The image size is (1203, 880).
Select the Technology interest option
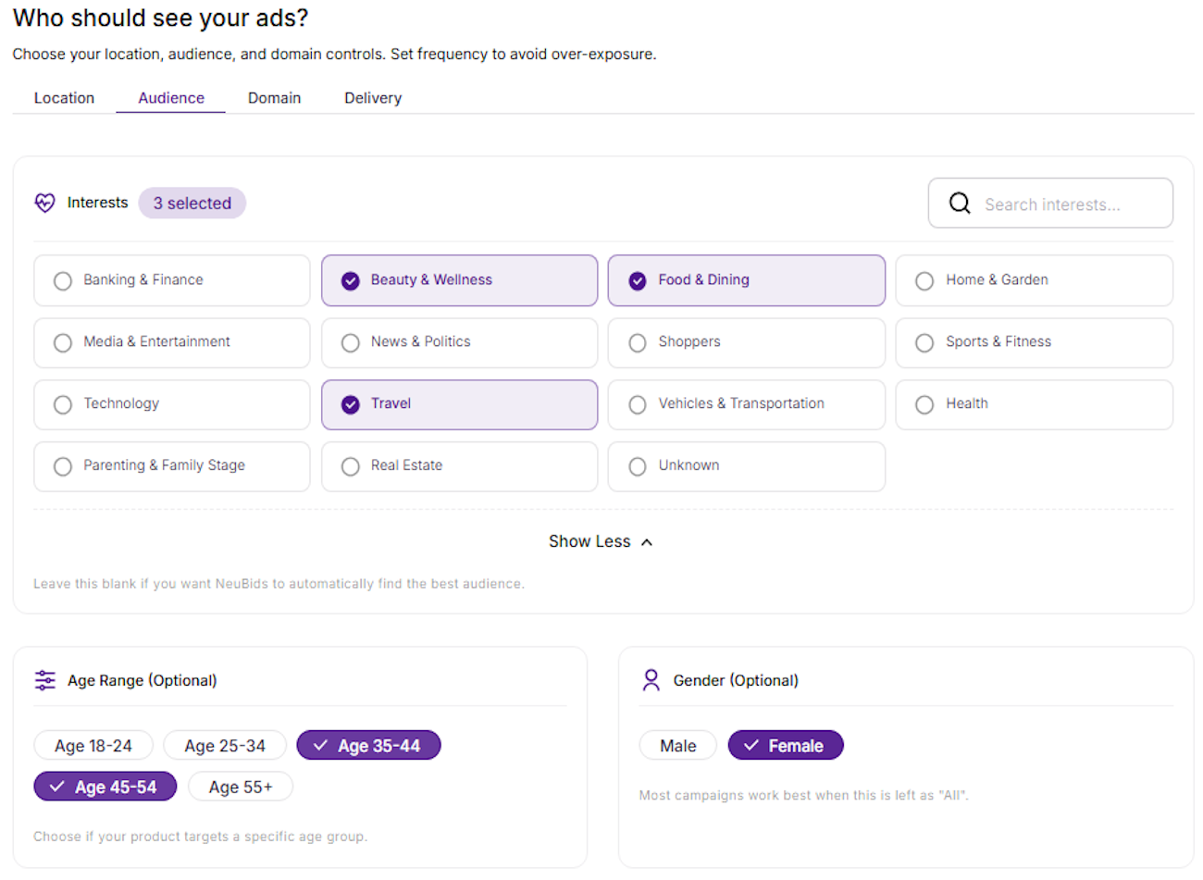[171, 404]
